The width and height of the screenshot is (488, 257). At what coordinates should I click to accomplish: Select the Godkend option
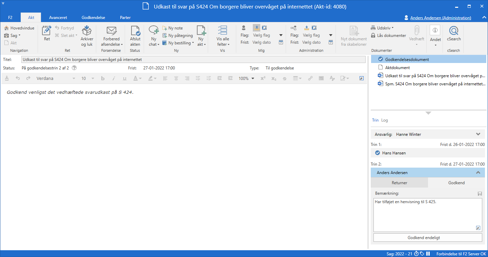point(456,183)
